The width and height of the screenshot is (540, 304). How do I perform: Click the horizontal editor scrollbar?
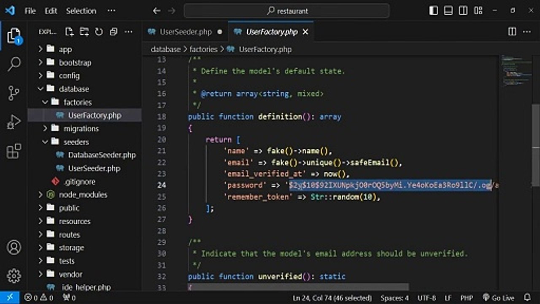(298, 287)
